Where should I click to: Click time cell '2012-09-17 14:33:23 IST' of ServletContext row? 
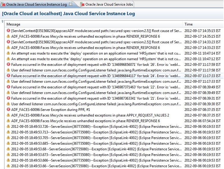202,42
